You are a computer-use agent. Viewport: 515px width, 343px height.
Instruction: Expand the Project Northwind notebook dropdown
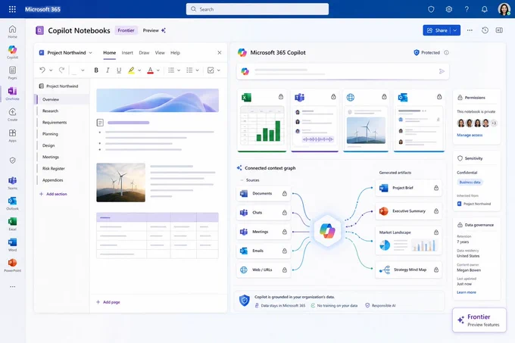click(x=91, y=52)
